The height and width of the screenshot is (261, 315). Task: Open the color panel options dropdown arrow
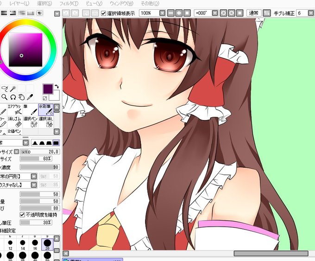click(x=57, y=13)
